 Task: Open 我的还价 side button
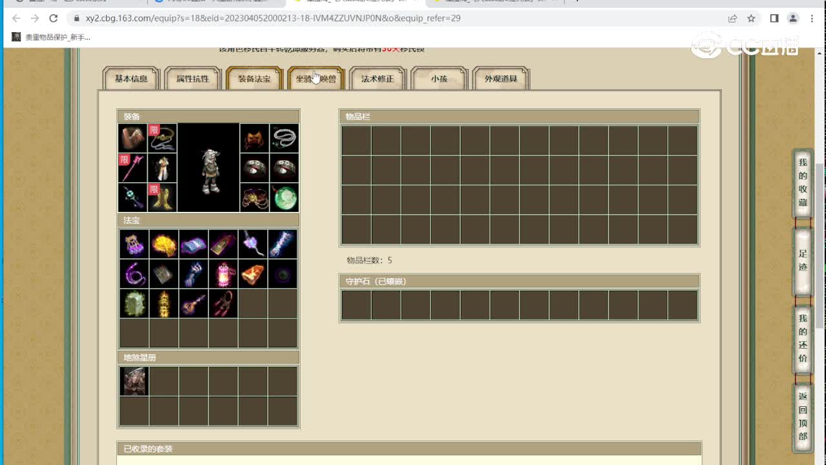(x=803, y=339)
